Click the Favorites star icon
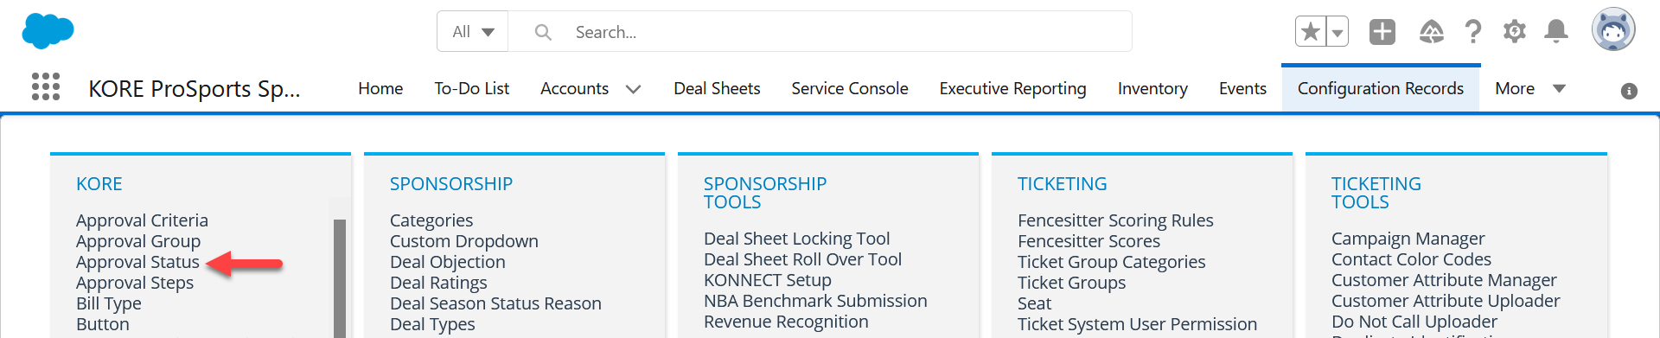Image resolution: width=1660 pixels, height=338 pixels. [1311, 32]
